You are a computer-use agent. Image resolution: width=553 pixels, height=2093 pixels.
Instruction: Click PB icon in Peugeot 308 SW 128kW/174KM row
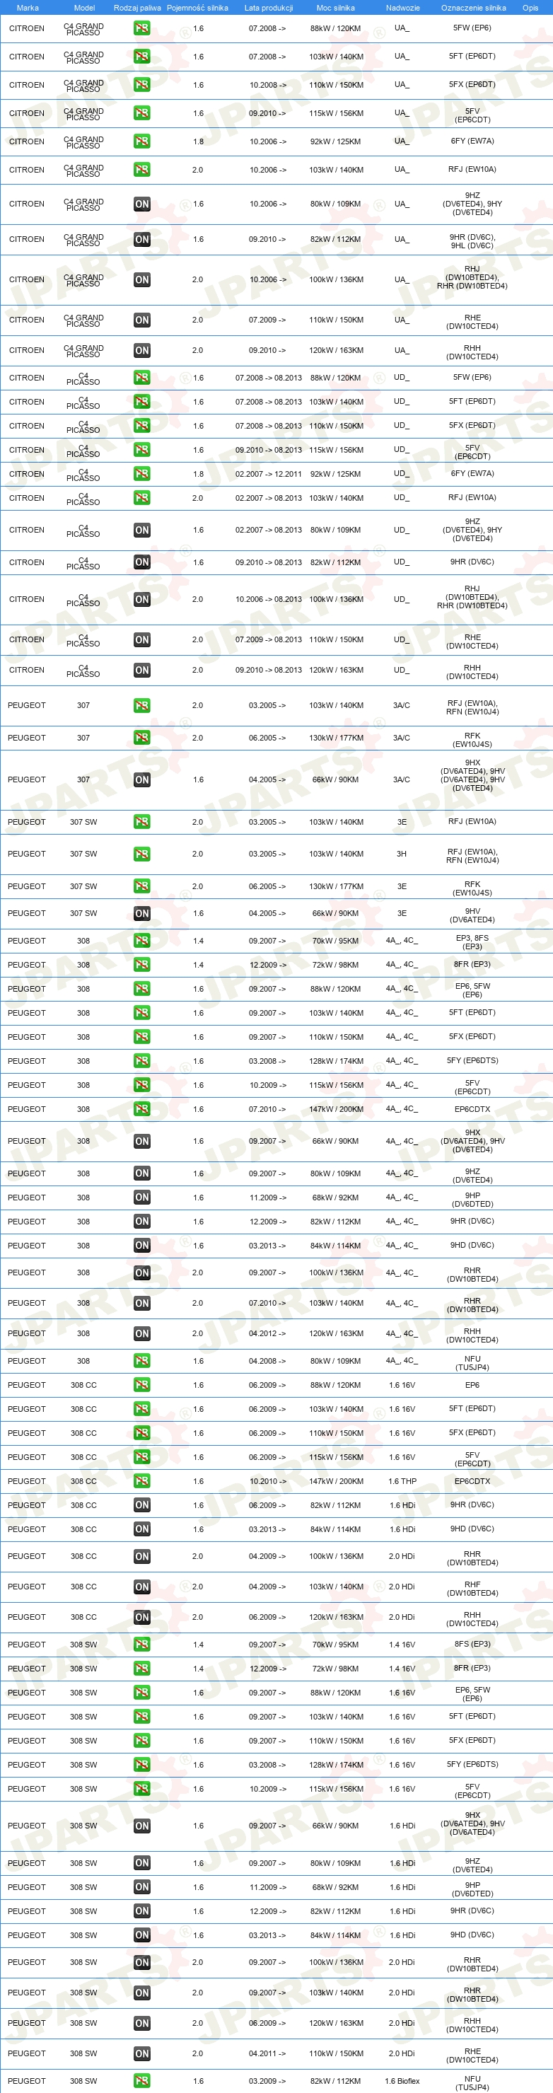pyautogui.click(x=141, y=1765)
